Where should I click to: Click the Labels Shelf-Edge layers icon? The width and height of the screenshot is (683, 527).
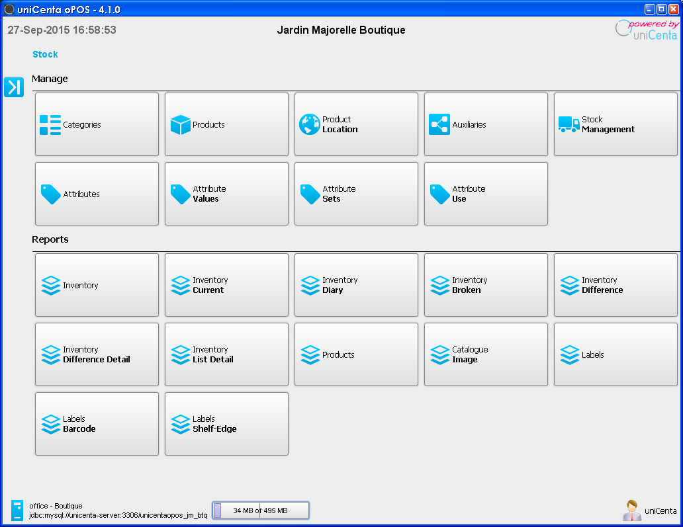coord(180,425)
